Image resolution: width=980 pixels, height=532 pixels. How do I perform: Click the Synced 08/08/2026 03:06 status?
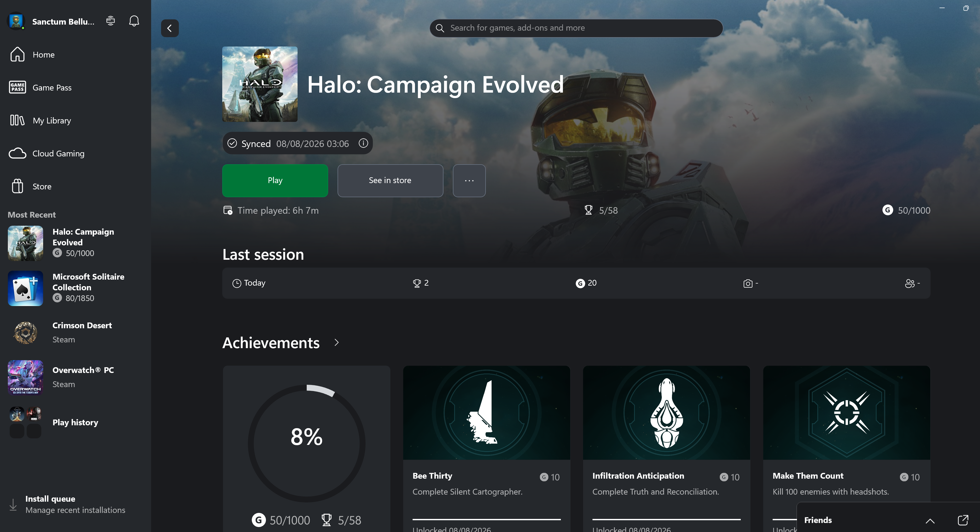pos(298,143)
